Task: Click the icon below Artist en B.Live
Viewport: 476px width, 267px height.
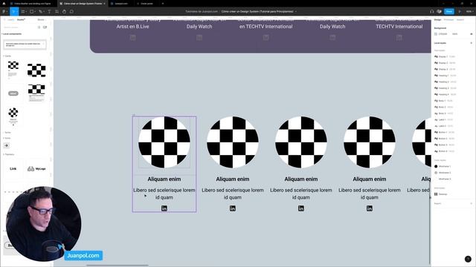Action: click(x=132, y=38)
